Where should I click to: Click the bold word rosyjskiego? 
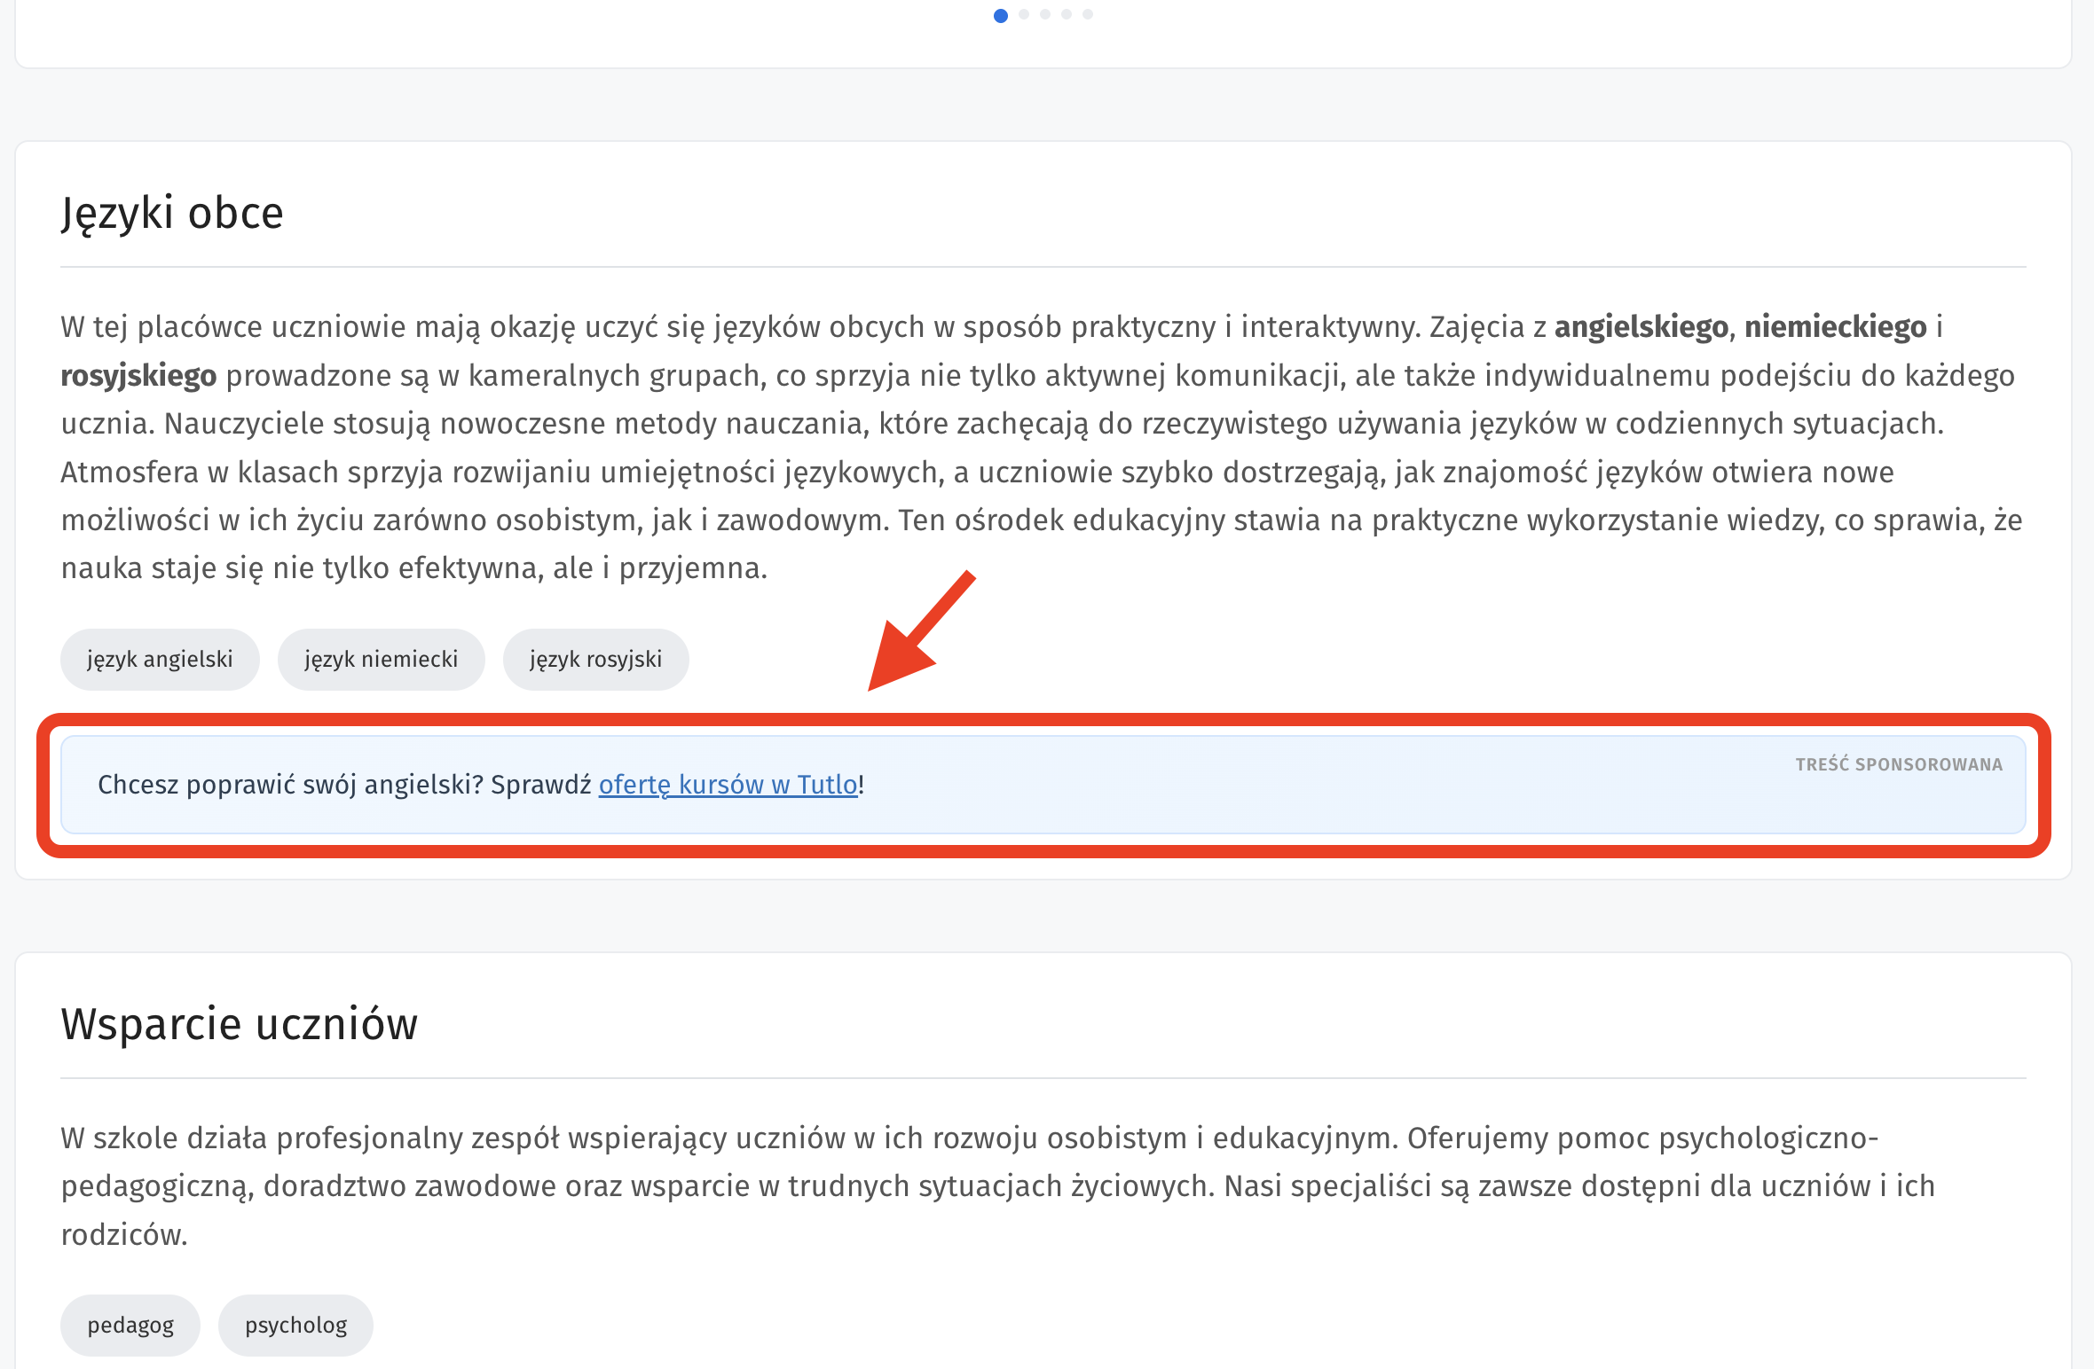point(138,376)
